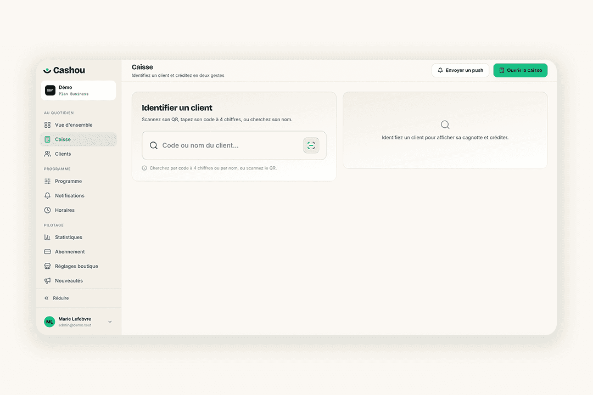Click the Réglages boutique storefront icon
Image resolution: width=593 pixels, height=395 pixels.
pos(47,266)
